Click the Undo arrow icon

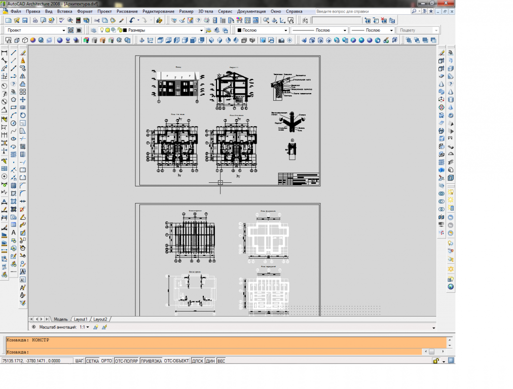tap(132, 20)
